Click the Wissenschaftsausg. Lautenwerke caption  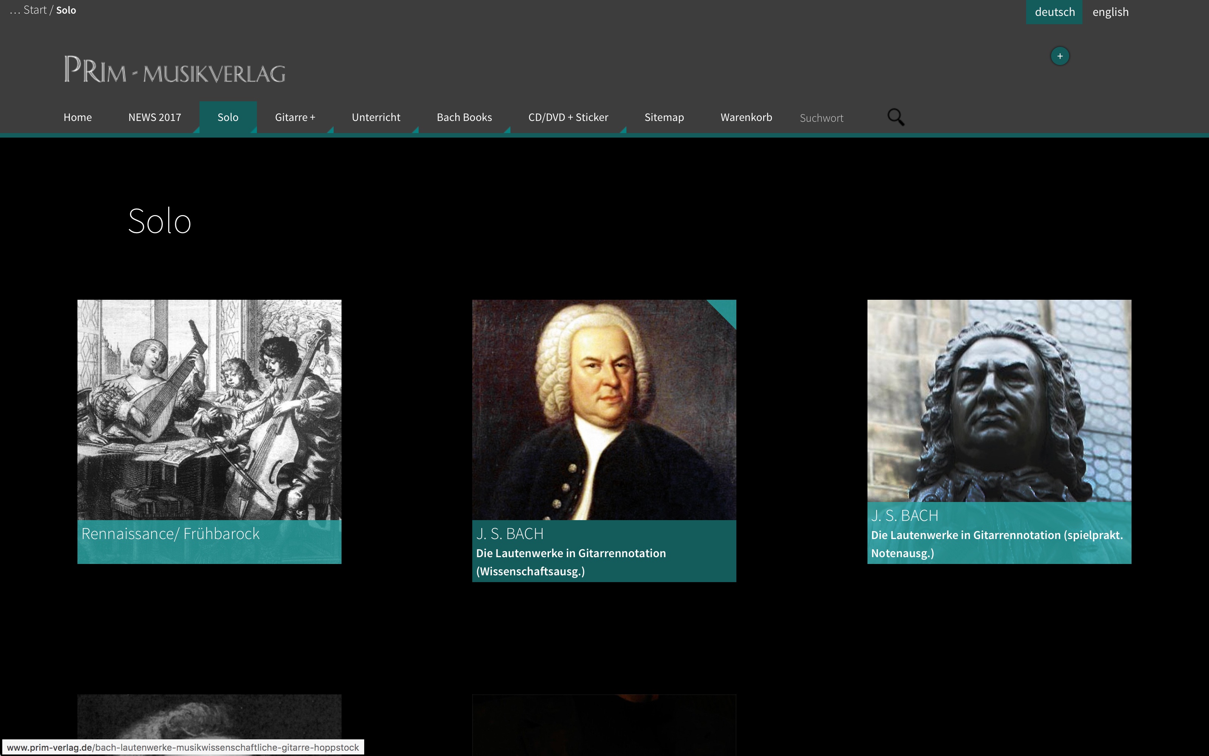(604, 551)
